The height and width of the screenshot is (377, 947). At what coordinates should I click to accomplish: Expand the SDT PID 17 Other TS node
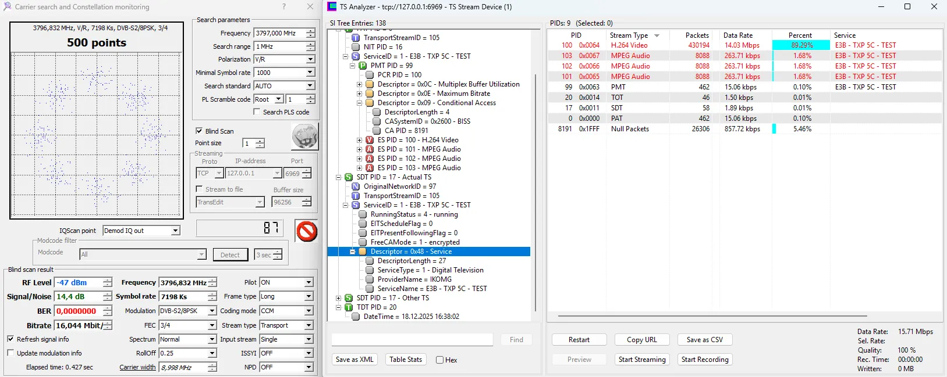click(338, 298)
